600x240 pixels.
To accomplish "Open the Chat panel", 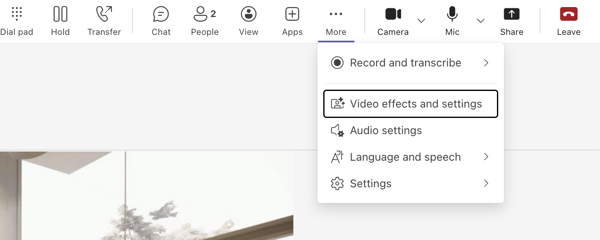I will (x=161, y=21).
